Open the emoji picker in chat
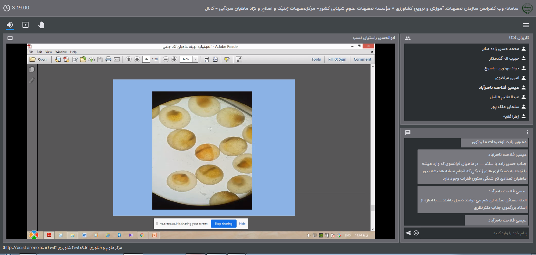 416,233
